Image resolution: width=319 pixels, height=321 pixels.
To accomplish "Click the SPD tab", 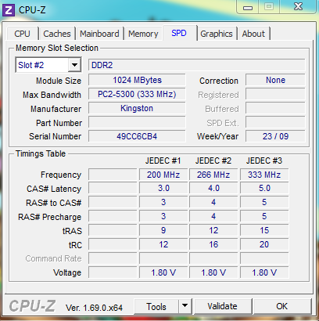I will (179, 33).
